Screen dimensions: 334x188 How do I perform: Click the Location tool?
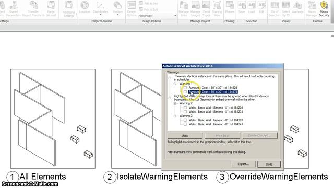pos(85,7)
